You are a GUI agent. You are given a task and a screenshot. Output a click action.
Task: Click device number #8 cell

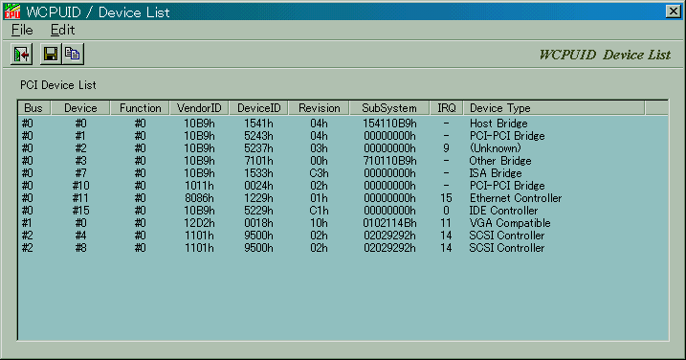point(80,247)
